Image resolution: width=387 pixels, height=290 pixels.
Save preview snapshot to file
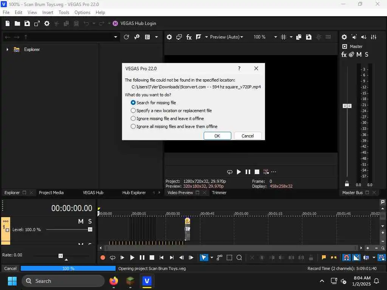point(308,37)
